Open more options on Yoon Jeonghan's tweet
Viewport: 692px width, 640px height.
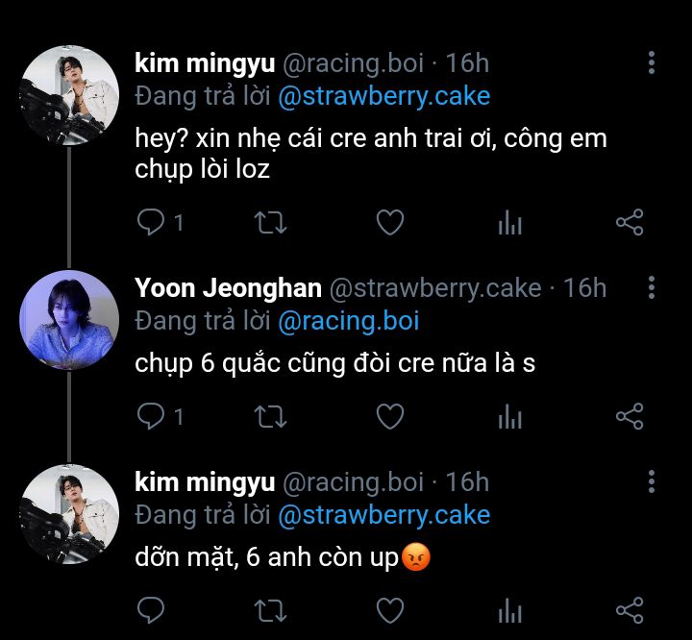pyautogui.click(x=652, y=287)
